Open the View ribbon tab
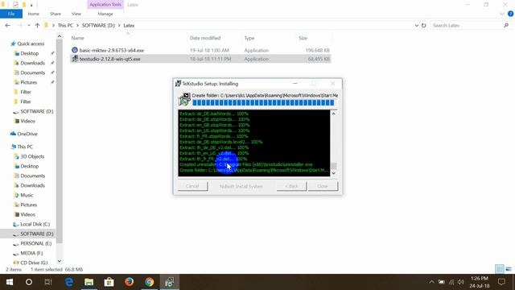This screenshot has height=290, width=515. (76, 14)
